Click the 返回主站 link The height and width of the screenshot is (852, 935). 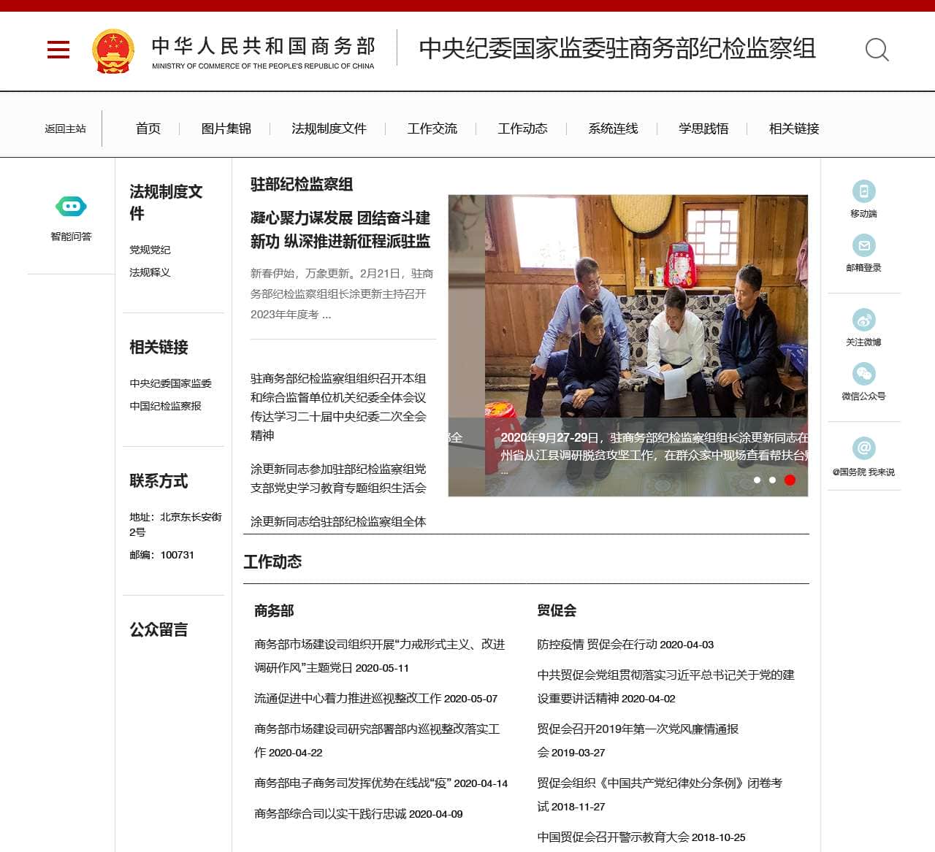tap(66, 128)
